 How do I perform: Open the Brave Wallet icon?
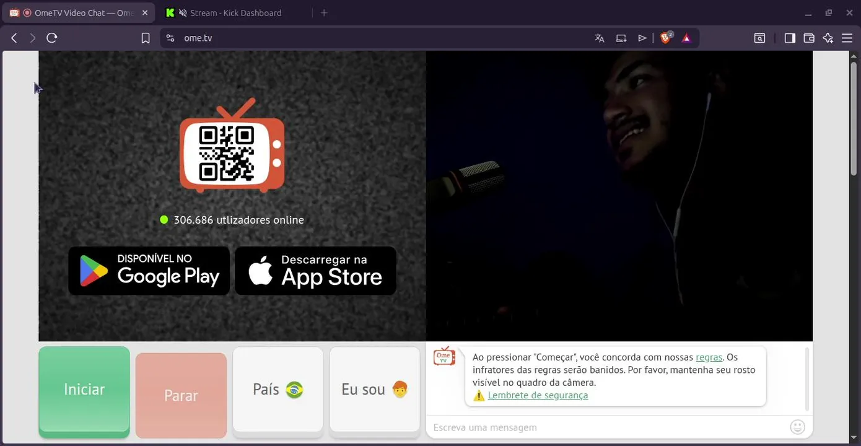[x=809, y=38]
